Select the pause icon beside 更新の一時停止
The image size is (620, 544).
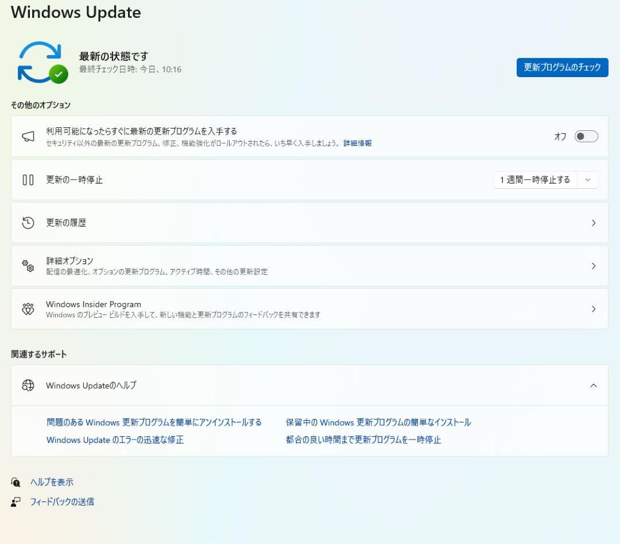(x=28, y=180)
